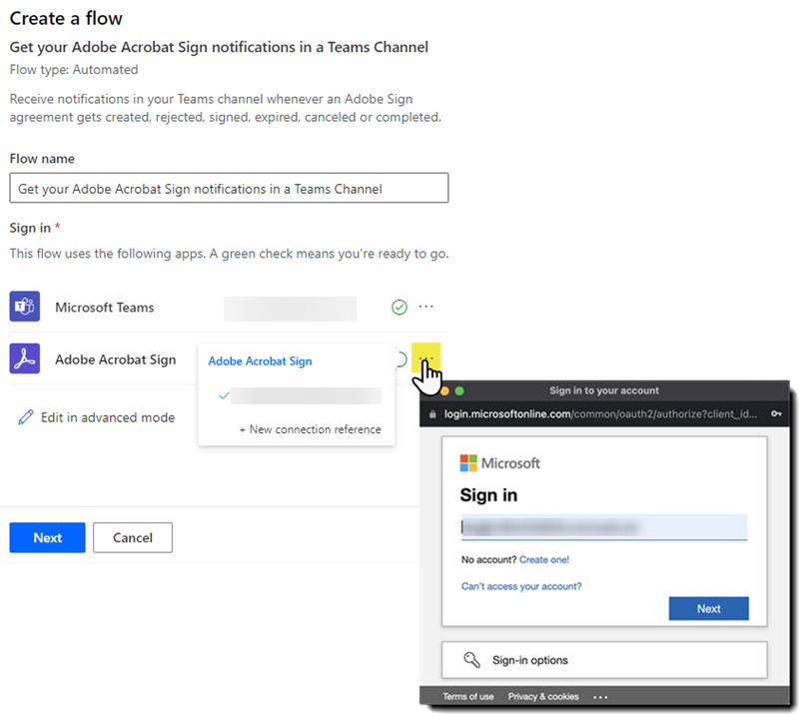Viewport: 799px width, 714px height.
Task: Click the Adobe Acrobat Sign dropdown header link
Action: 261,361
